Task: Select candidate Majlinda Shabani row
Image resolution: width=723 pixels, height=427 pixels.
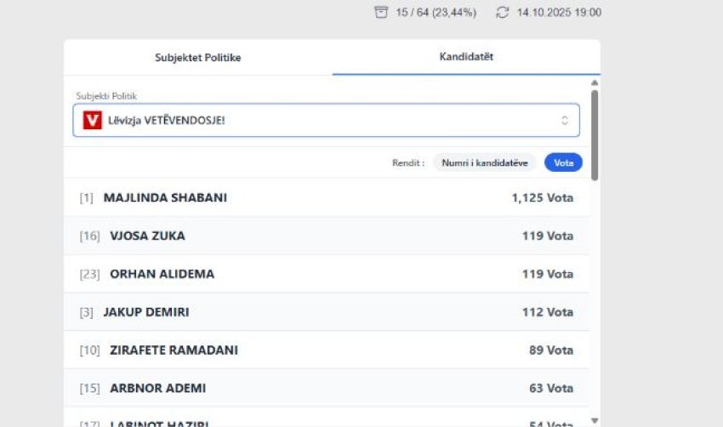Action: (x=326, y=198)
